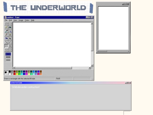The width and height of the screenshot is (153, 115).
Task: Open the Help menu
Action: (33, 20)
